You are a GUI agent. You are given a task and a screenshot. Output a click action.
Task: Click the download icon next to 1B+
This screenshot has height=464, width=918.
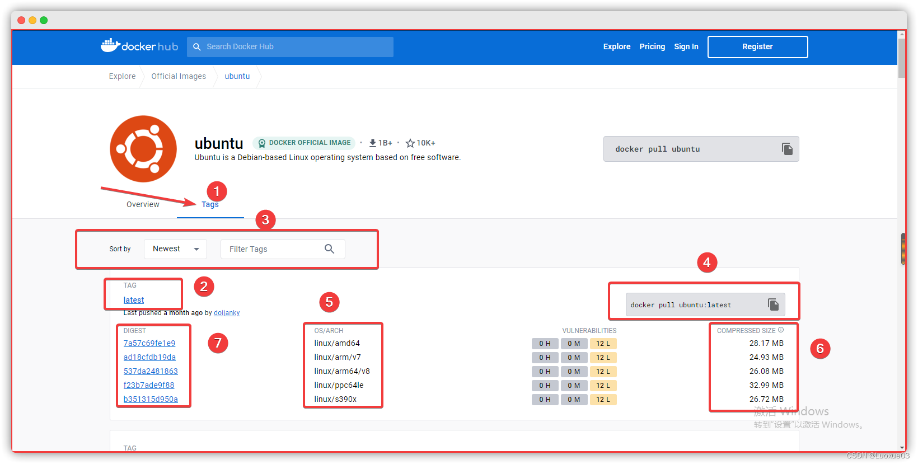click(x=372, y=143)
